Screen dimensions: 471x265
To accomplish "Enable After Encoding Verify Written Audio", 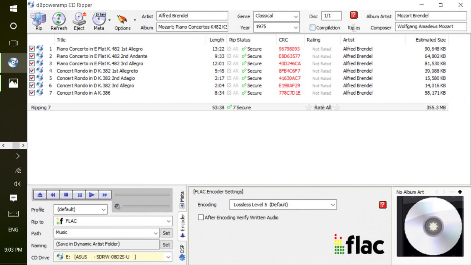I will click(201, 218).
